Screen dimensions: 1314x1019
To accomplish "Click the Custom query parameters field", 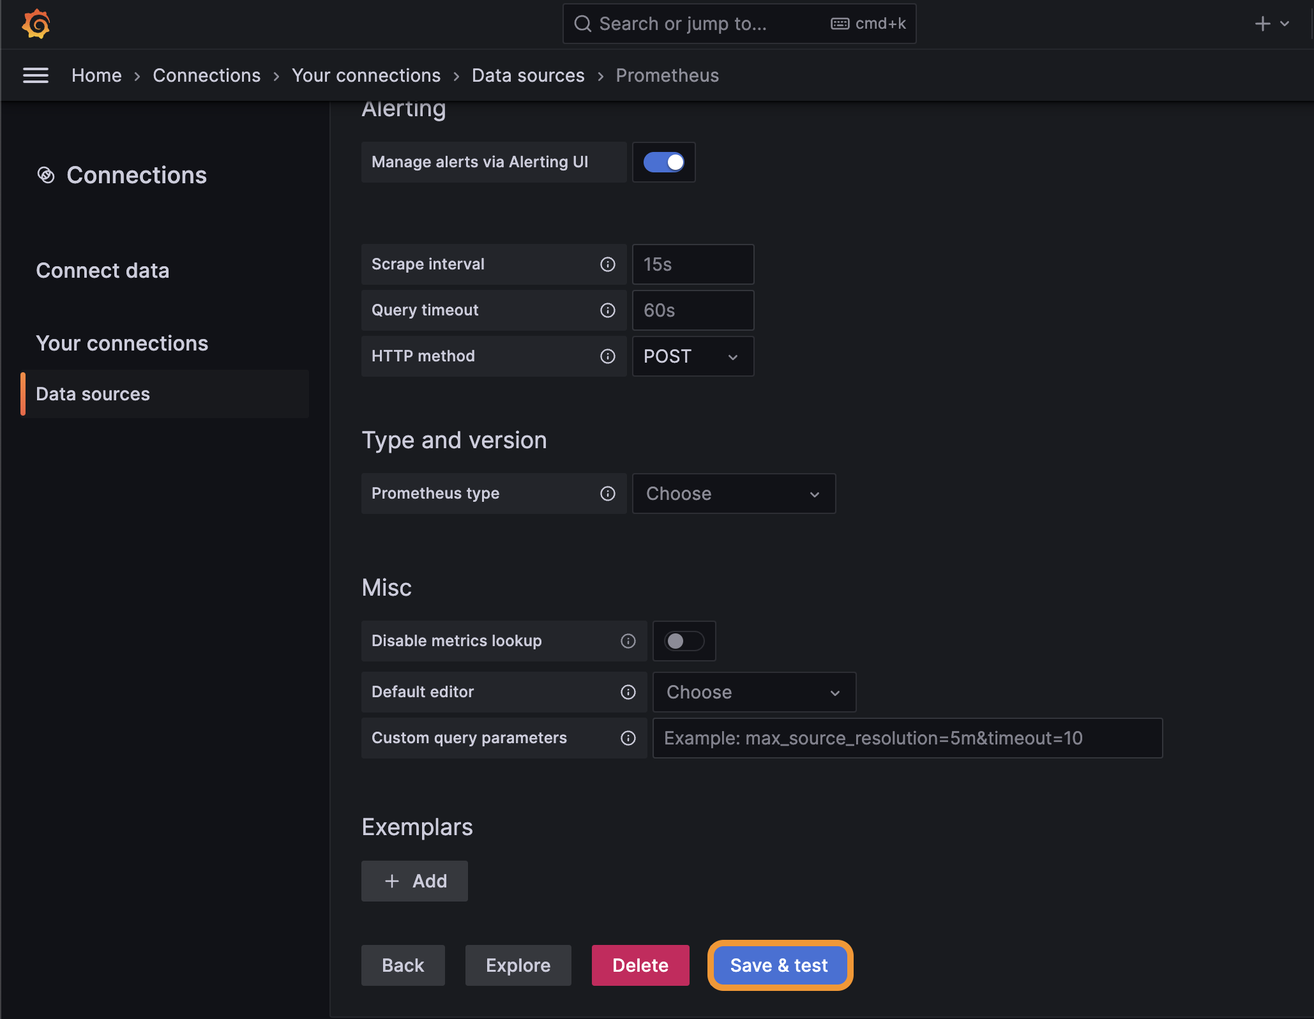I will click(x=907, y=738).
